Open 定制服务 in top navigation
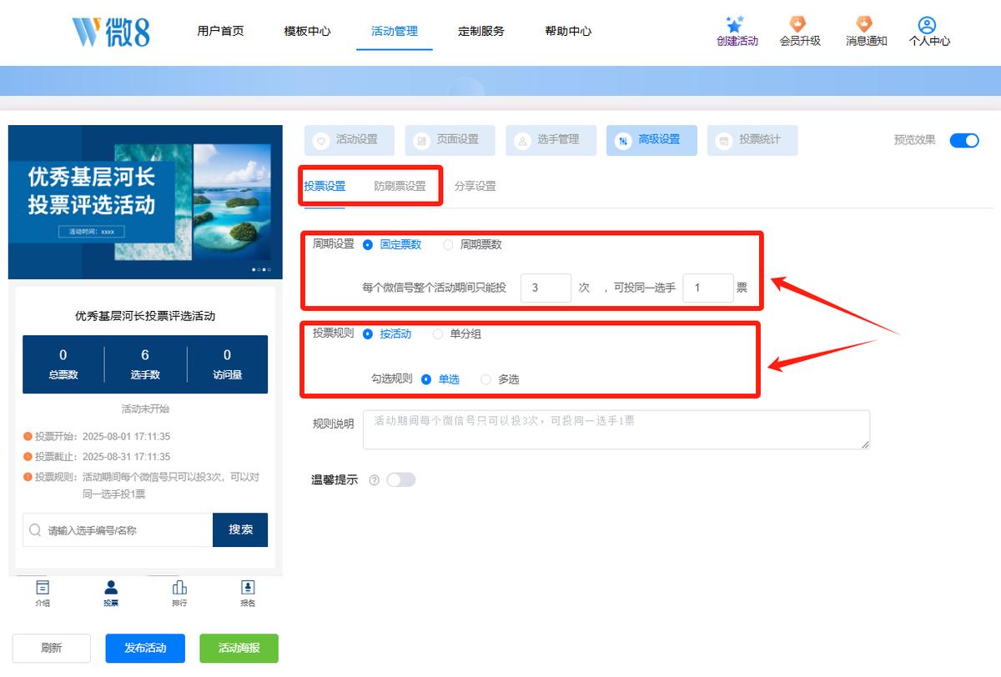 [x=481, y=31]
